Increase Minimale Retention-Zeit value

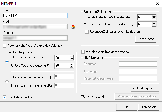(x=154, y=16)
